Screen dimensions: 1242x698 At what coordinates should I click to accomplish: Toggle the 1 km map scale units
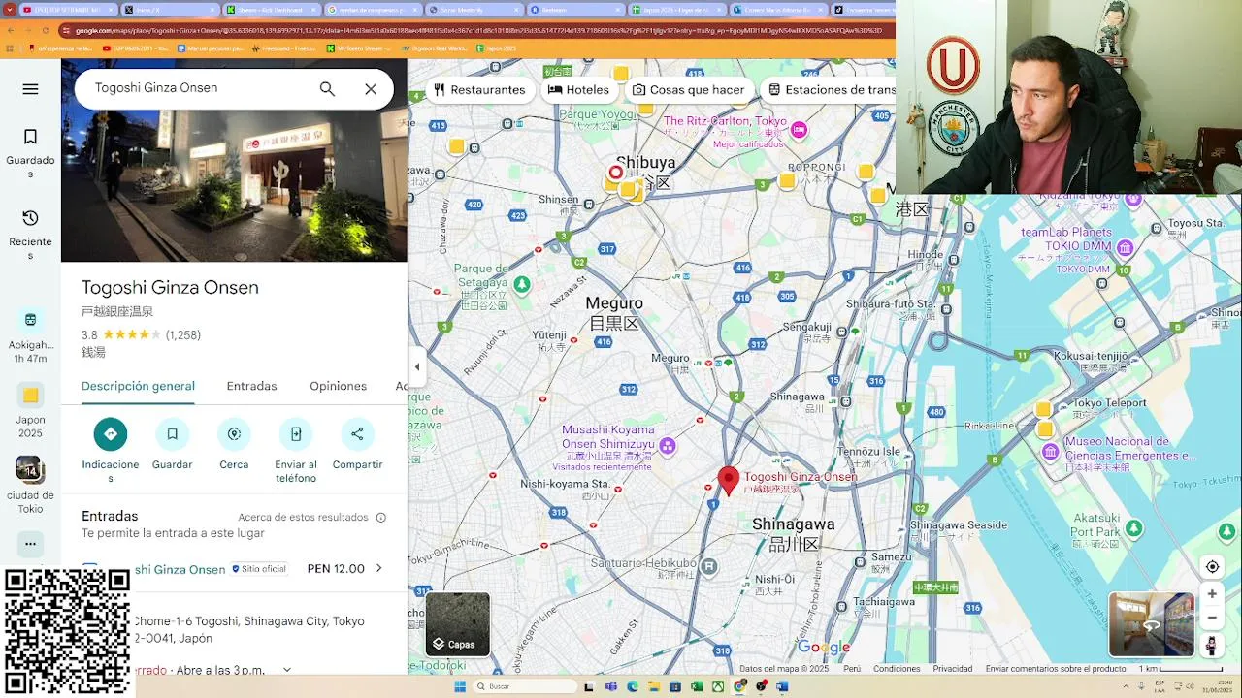tap(1181, 669)
